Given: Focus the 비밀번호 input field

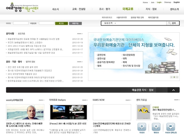Looking at the screenshot, I should [x=47, y=23].
